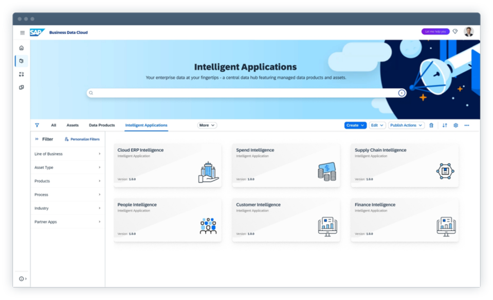
Task: Collapse the Filter panel with double chevron
Action: [37, 139]
